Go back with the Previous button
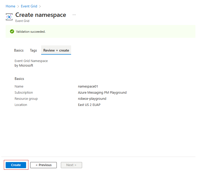The height and width of the screenshot is (173, 200). coord(43,165)
